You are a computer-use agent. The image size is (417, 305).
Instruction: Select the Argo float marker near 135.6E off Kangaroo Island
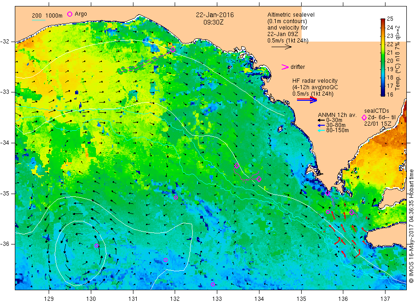(x=328, y=212)
